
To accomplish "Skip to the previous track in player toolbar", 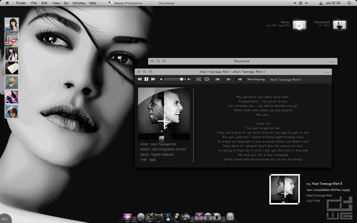I will [x=139, y=79].
